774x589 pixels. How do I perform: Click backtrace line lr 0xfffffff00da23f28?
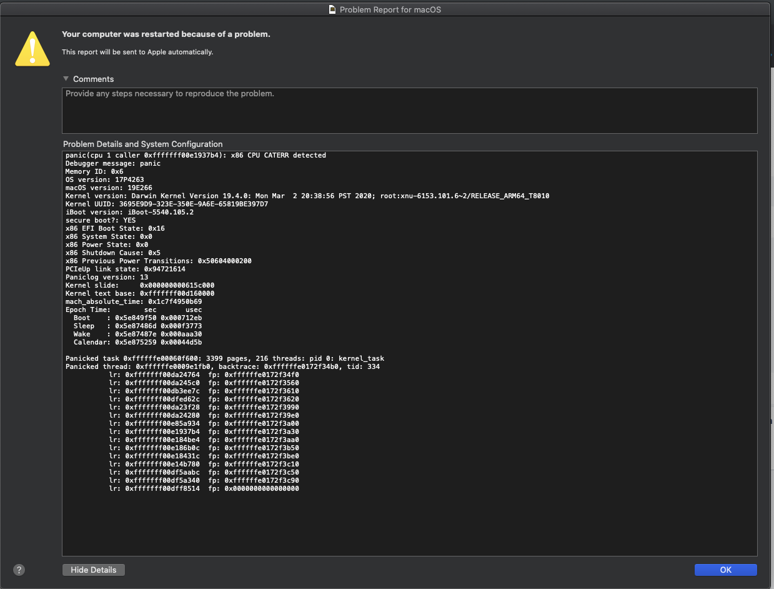pos(204,407)
